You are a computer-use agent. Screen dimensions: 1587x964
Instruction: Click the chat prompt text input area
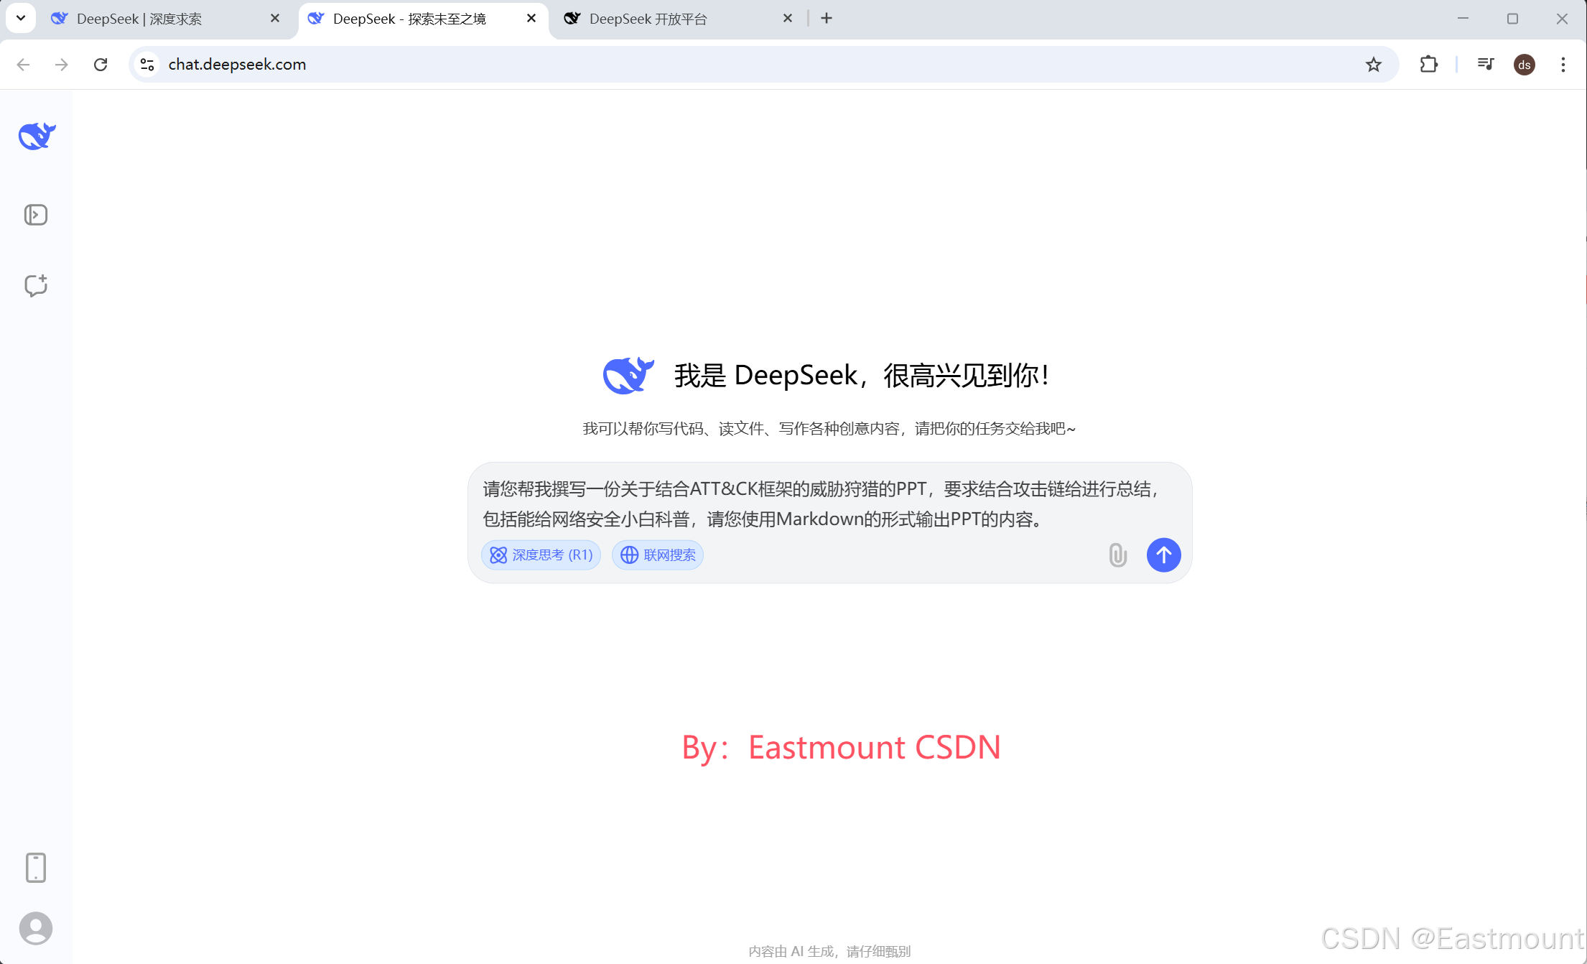pos(819,504)
